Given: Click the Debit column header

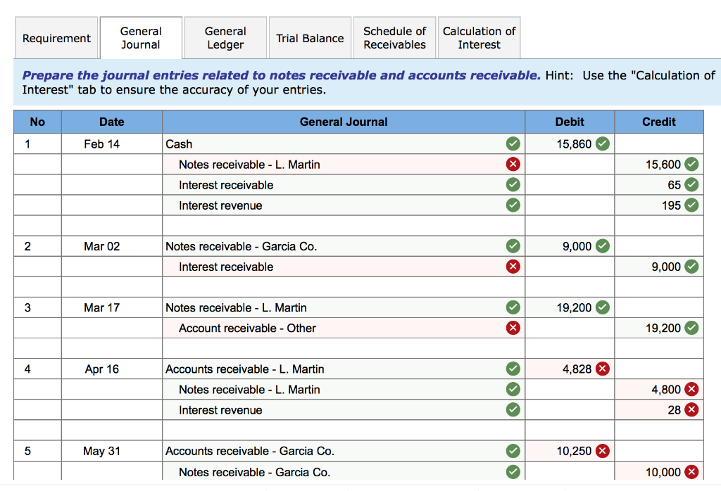Looking at the screenshot, I should [570, 122].
